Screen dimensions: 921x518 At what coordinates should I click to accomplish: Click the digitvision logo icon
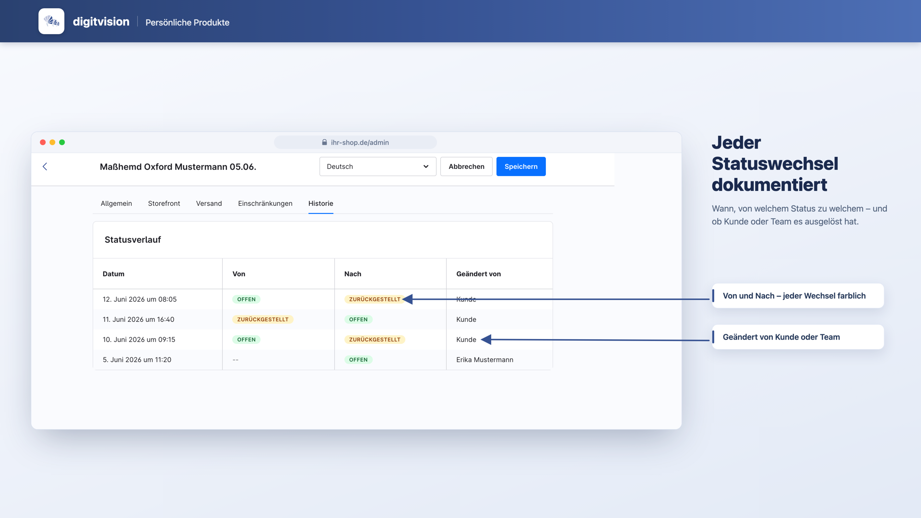tap(51, 21)
